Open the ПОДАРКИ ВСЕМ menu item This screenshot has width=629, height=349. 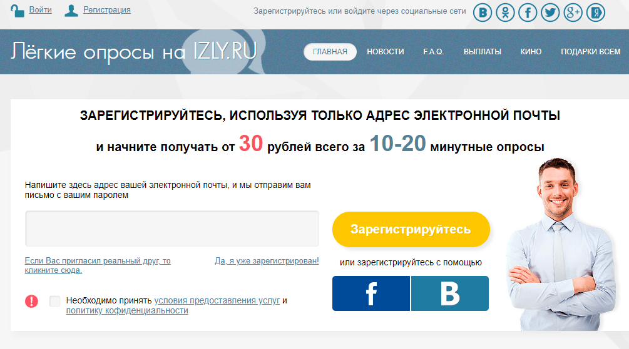590,52
